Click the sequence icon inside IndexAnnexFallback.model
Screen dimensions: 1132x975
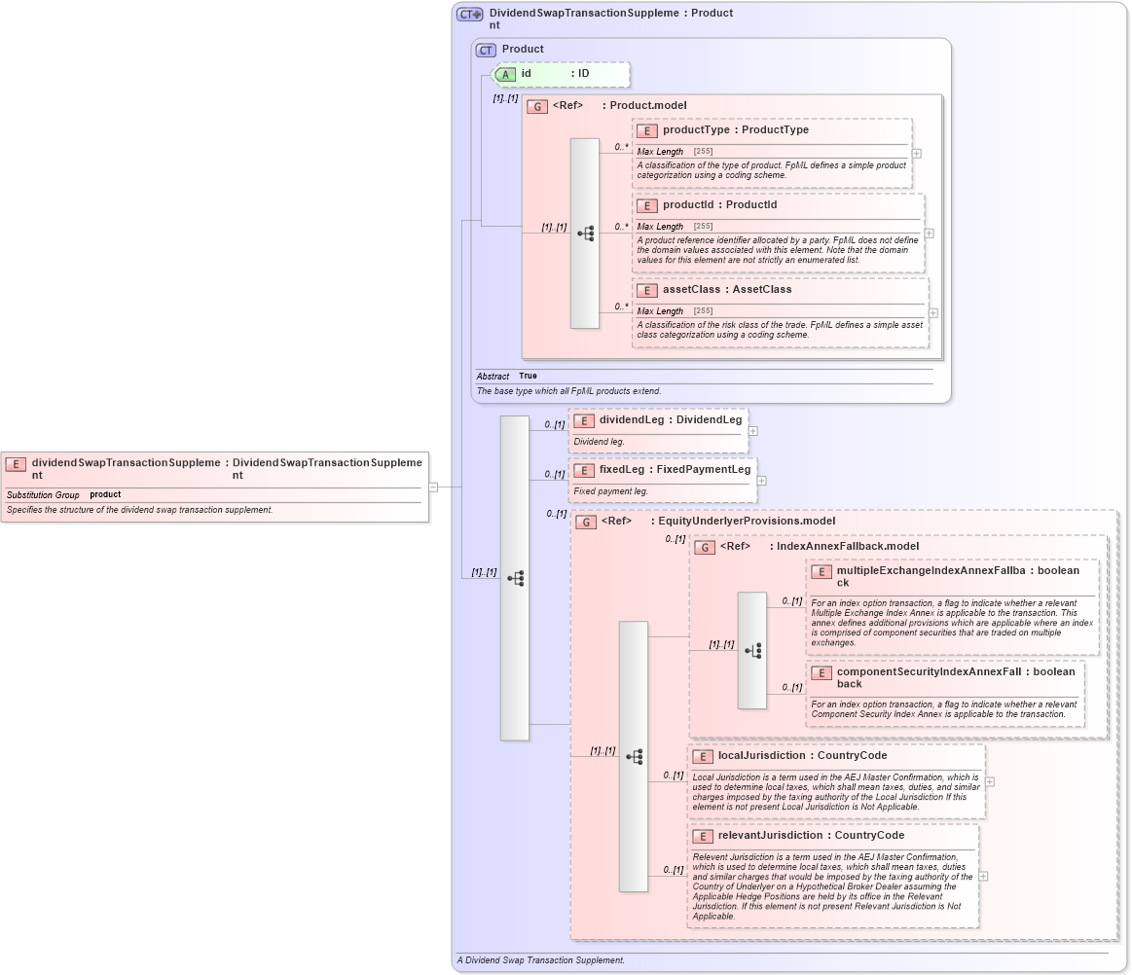pos(753,651)
